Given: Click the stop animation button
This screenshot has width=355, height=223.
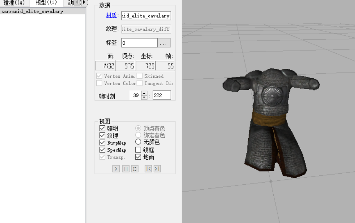Looking at the screenshot, I should [135, 169].
